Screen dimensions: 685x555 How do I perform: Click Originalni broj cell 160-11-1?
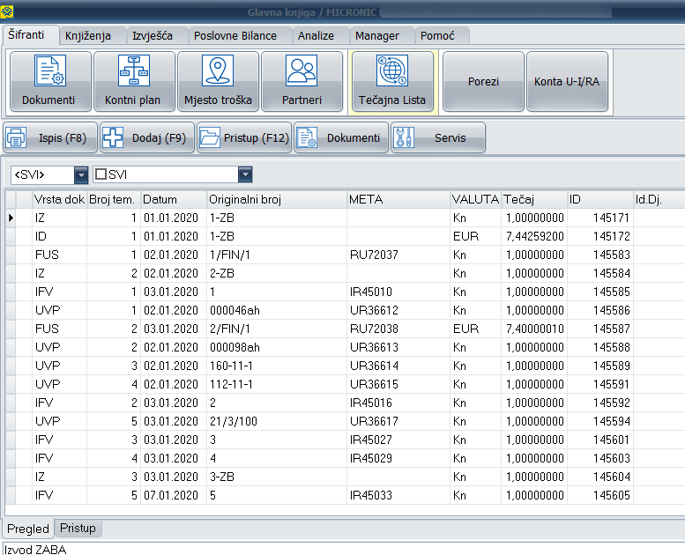click(277, 366)
